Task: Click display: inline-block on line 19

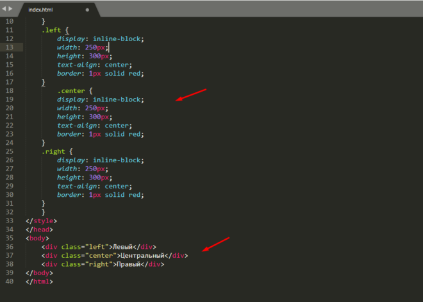Action: pyautogui.click(x=101, y=99)
